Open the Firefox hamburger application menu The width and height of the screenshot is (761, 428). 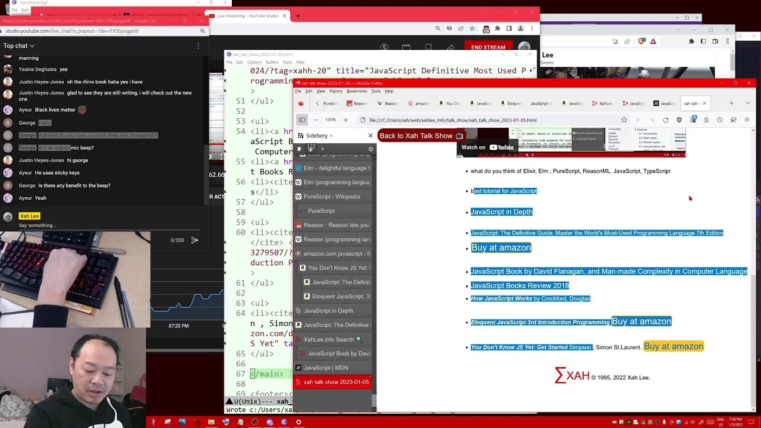point(747,120)
